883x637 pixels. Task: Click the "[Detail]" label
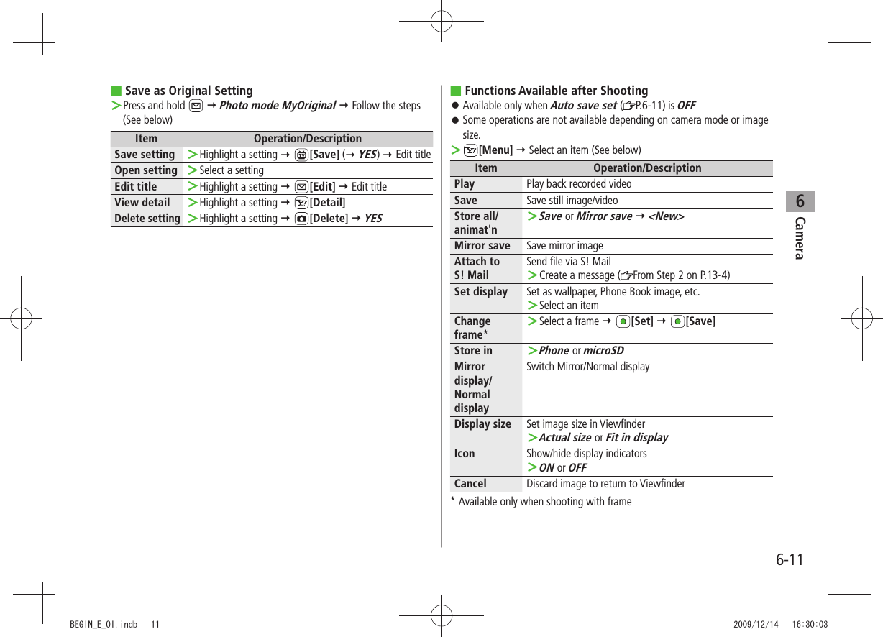pyautogui.click(x=327, y=203)
